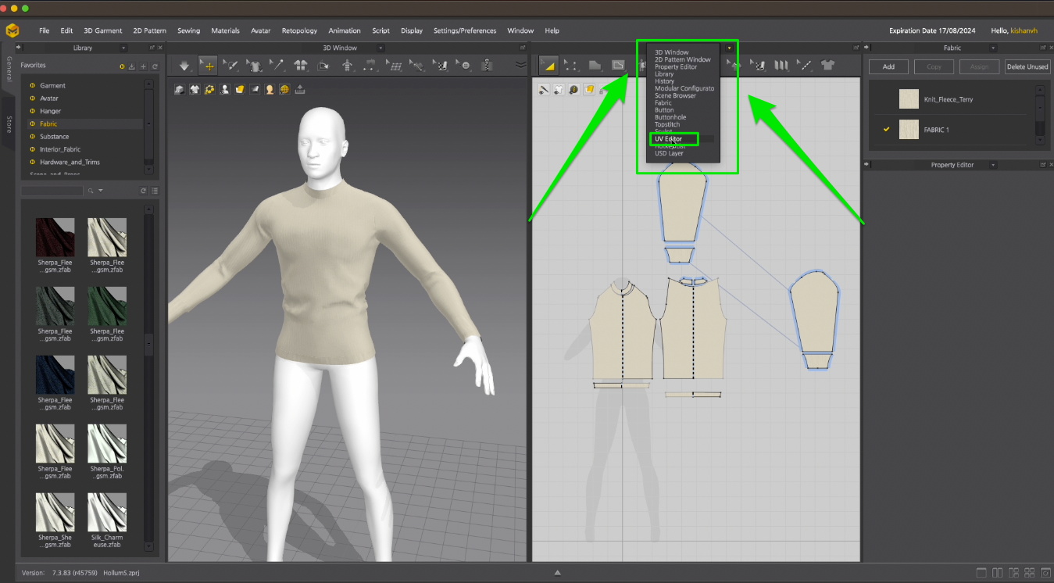Click the checkmark beside FABRIC 1
Viewport: 1054px width, 583px height.
[886, 130]
